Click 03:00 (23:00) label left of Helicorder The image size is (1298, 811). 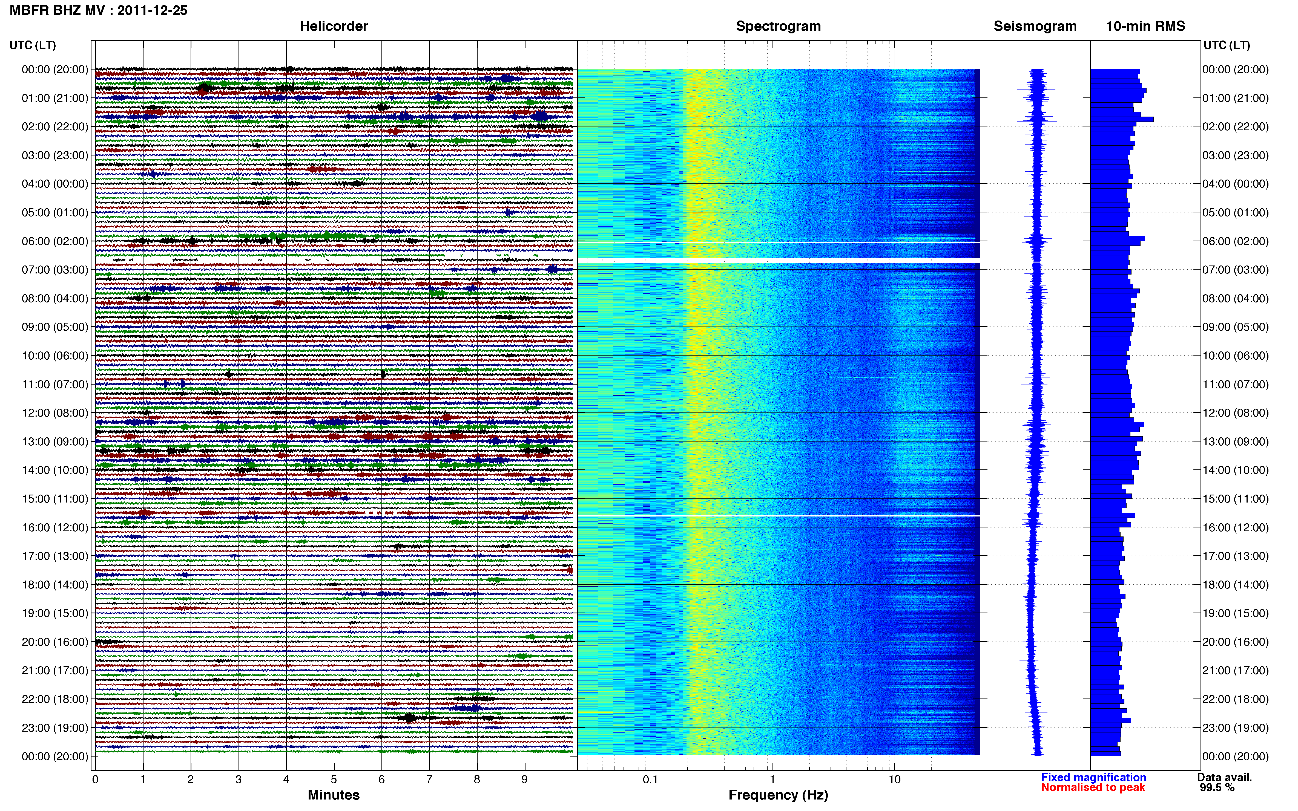click(x=55, y=155)
